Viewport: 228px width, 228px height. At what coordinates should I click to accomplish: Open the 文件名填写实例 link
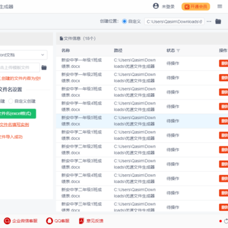15,125
